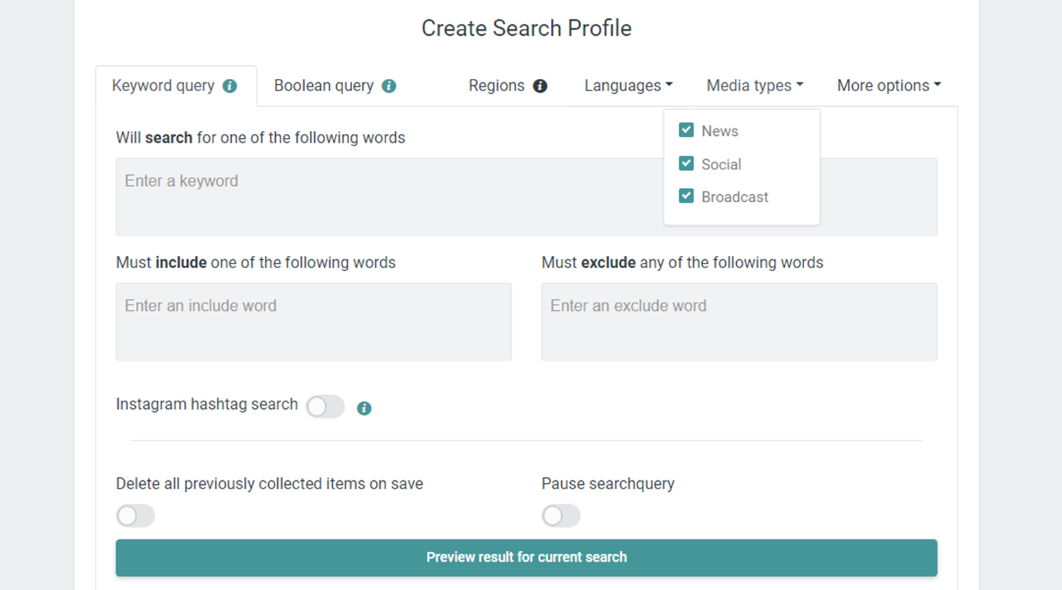Click the info icon beside Keyword query
1062x590 pixels.
pos(230,86)
